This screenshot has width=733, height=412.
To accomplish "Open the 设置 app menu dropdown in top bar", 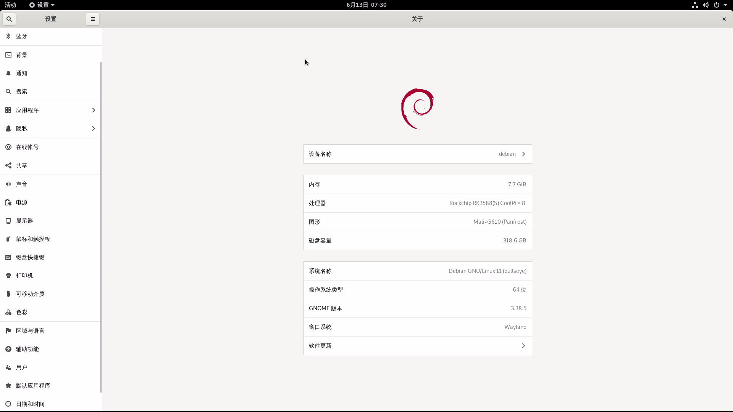I will 42,5.
